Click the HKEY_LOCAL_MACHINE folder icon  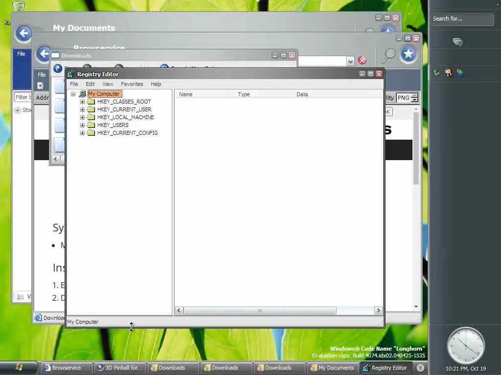[x=91, y=117]
